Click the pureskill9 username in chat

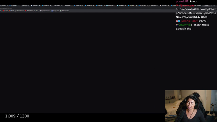click(182, 1)
